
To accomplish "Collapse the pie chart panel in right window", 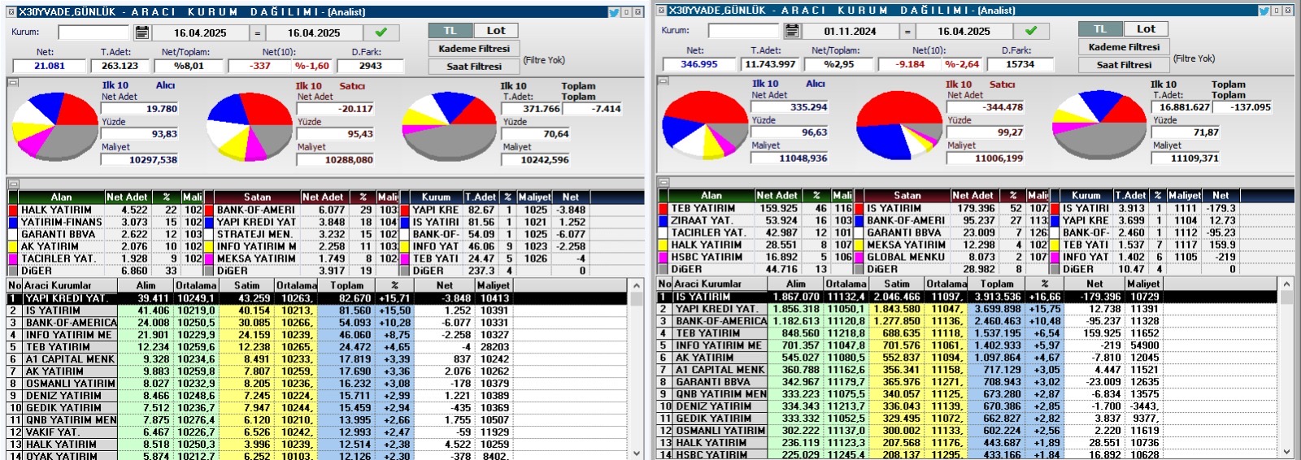I will (663, 80).
